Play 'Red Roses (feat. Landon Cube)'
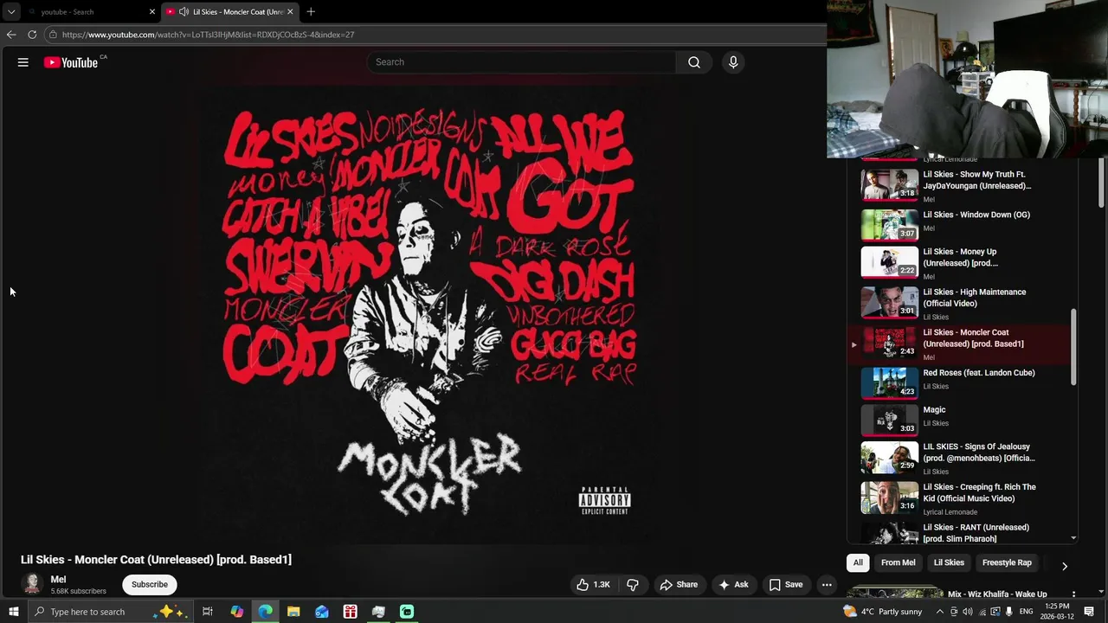Image resolution: width=1108 pixels, height=623 pixels. (x=961, y=382)
